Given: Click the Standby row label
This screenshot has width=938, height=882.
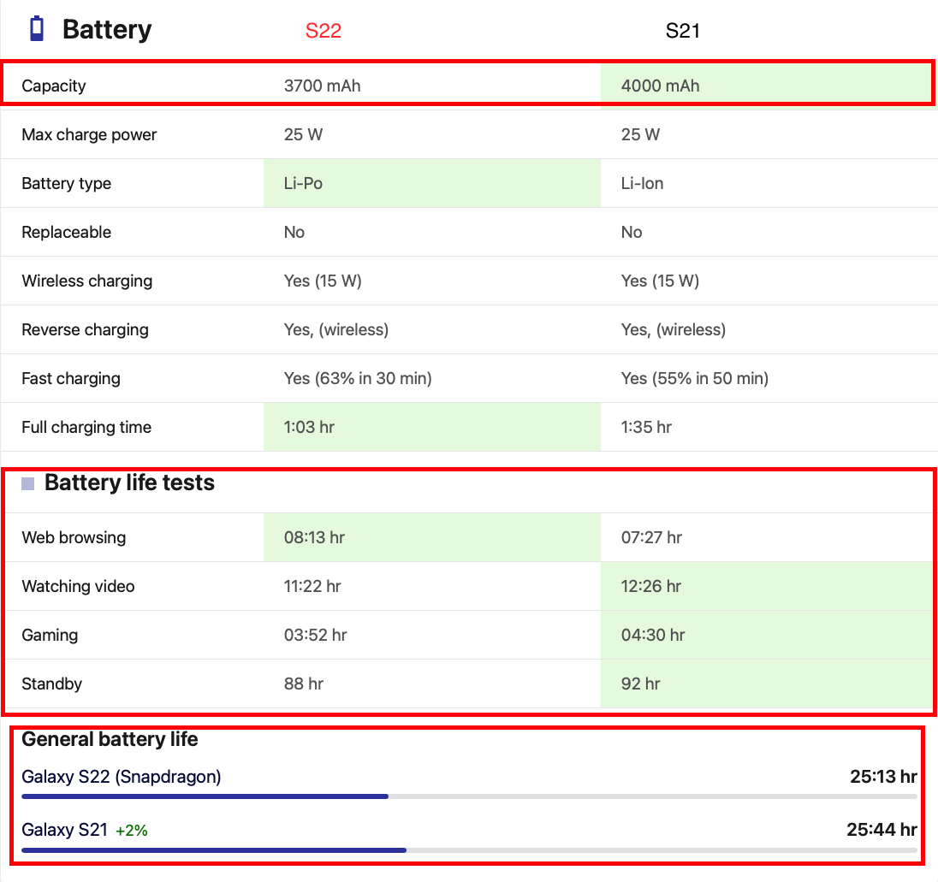Looking at the screenshot, I should click(52, 684).
